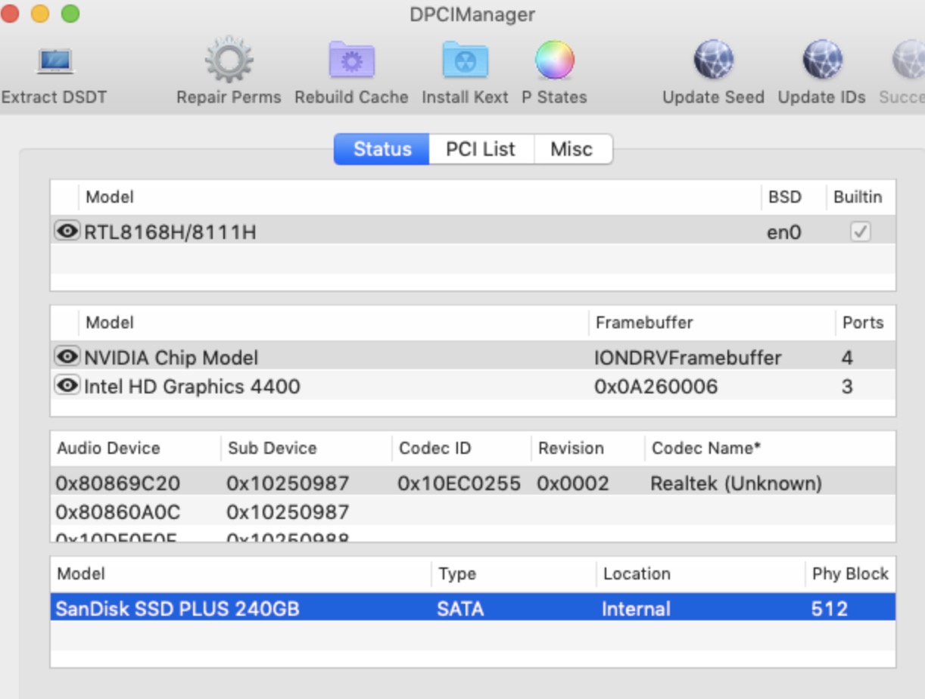Open the Misc tab
925x699 pixels.
(x=572, y=149)
